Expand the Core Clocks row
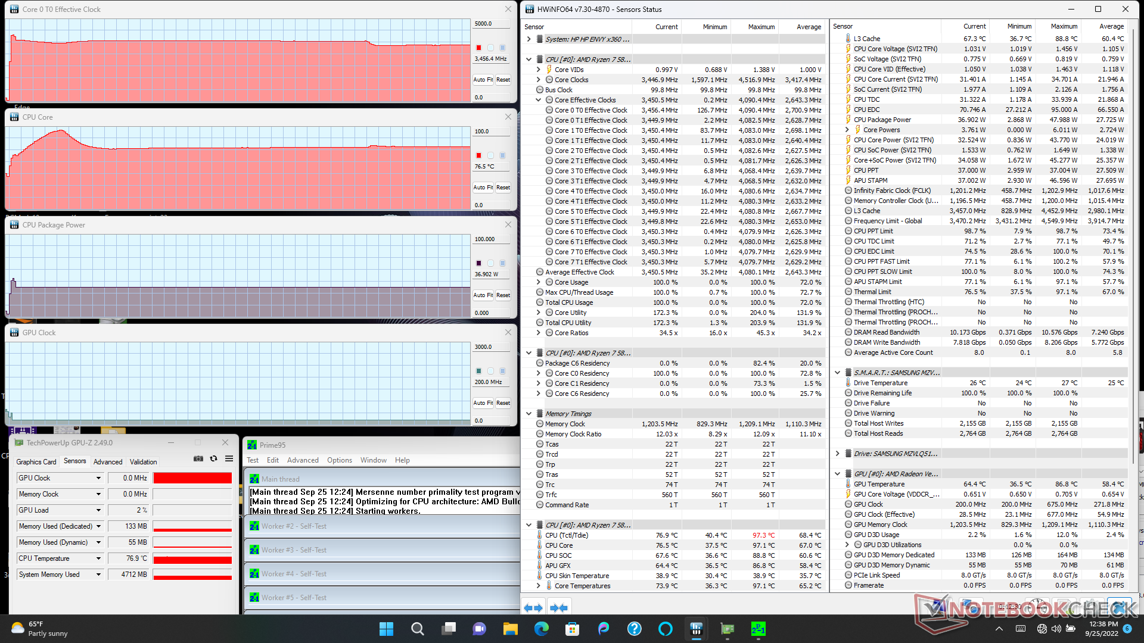The image size is (1144, 643). (539, 80)
